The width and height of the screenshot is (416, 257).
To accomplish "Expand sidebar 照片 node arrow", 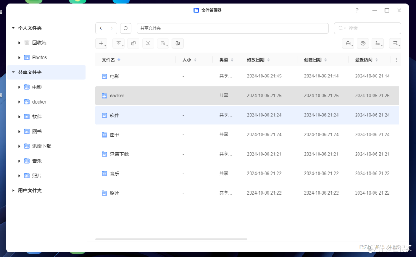I will (x=19, y=176).
